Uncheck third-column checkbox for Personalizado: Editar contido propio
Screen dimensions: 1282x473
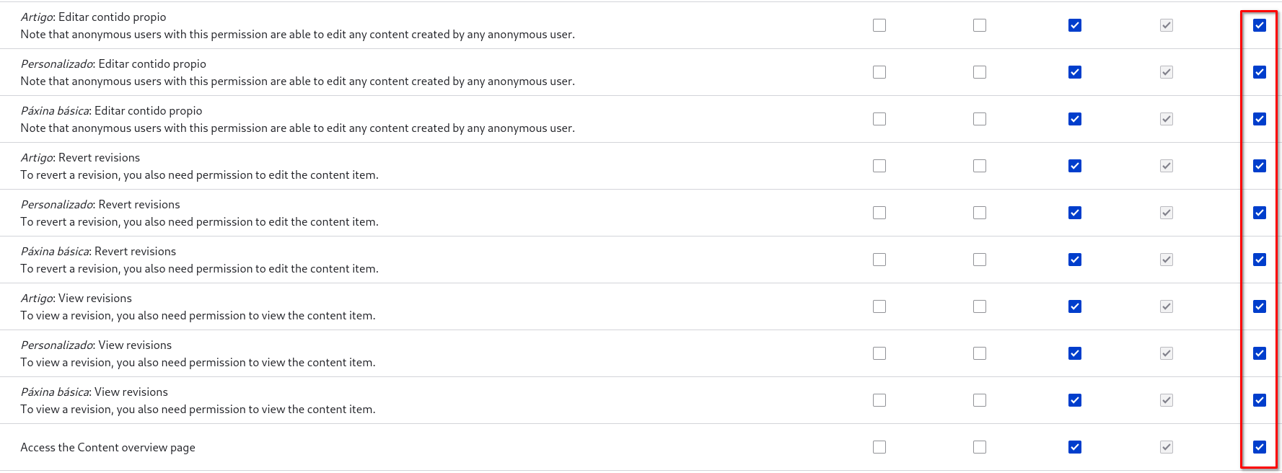pyautogui.click(x=1075, y=72)
